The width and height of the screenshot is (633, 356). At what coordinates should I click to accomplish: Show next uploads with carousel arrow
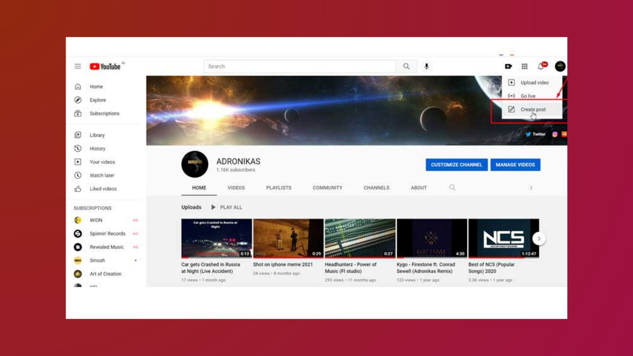pos(539,239)
